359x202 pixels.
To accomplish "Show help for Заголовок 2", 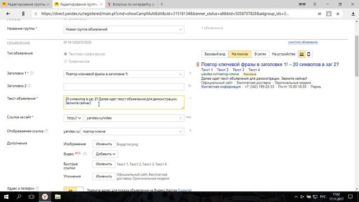I will pos(29,86).
